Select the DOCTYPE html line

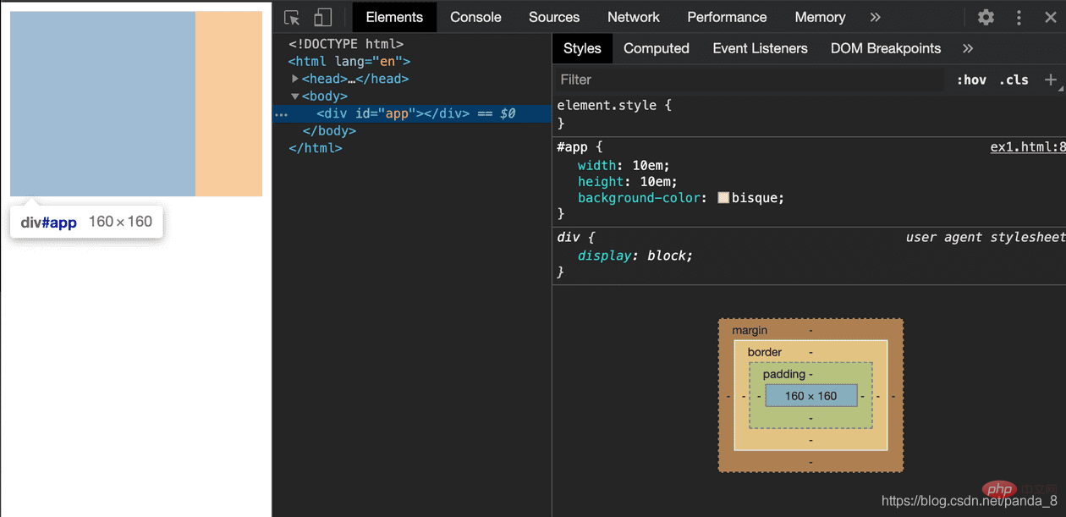346,44
